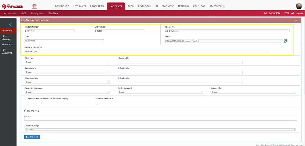Viewport: 305px width, 146px height.
Task: Open the Inventory tab
Action: tap(145, 6)
